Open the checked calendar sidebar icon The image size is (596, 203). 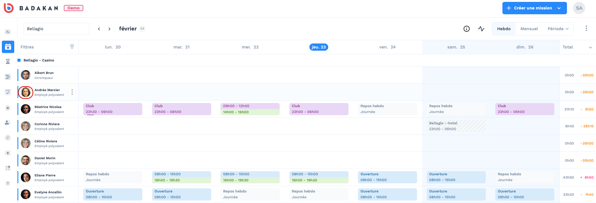coord(8,92)
